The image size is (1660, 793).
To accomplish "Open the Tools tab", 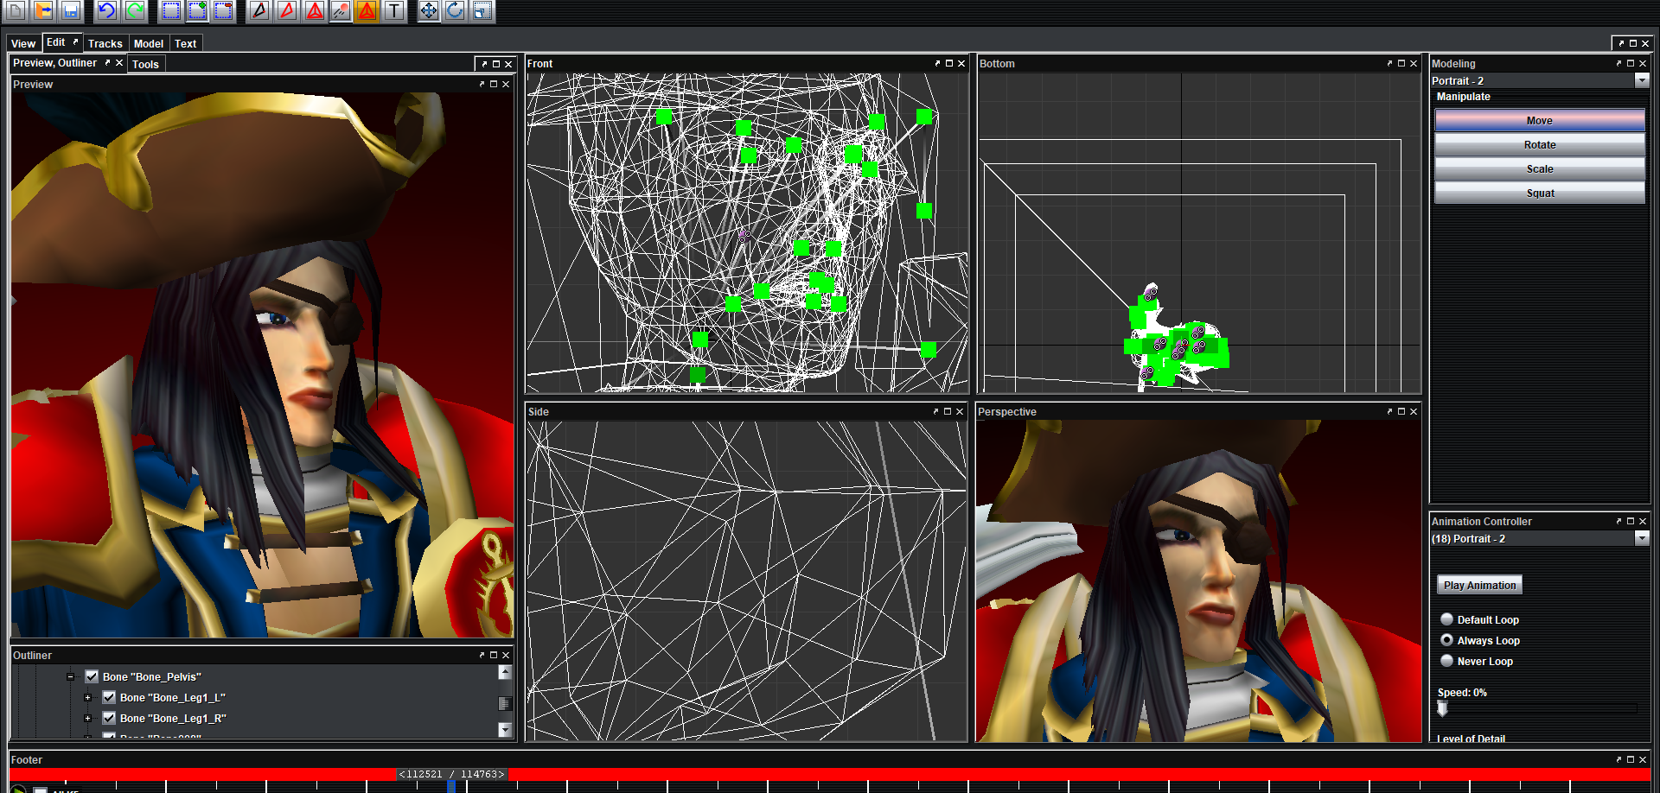I will (145, 64).
